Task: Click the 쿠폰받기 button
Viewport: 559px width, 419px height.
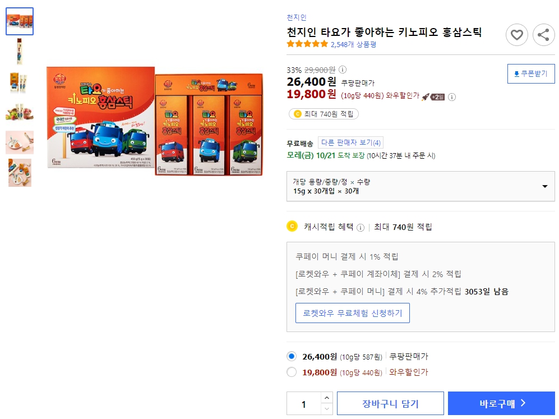Action: [x=530, y=73]
